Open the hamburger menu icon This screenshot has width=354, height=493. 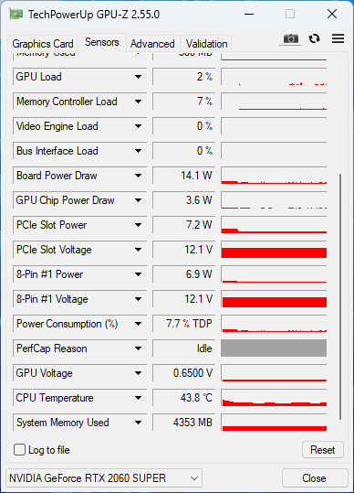[x=338, y=38]
